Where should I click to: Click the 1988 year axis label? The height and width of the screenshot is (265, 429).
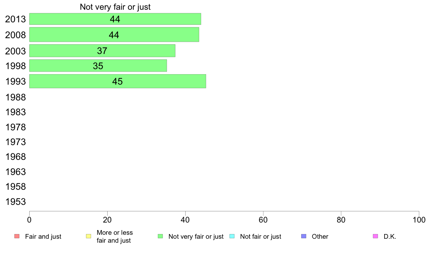pos(16,97)
